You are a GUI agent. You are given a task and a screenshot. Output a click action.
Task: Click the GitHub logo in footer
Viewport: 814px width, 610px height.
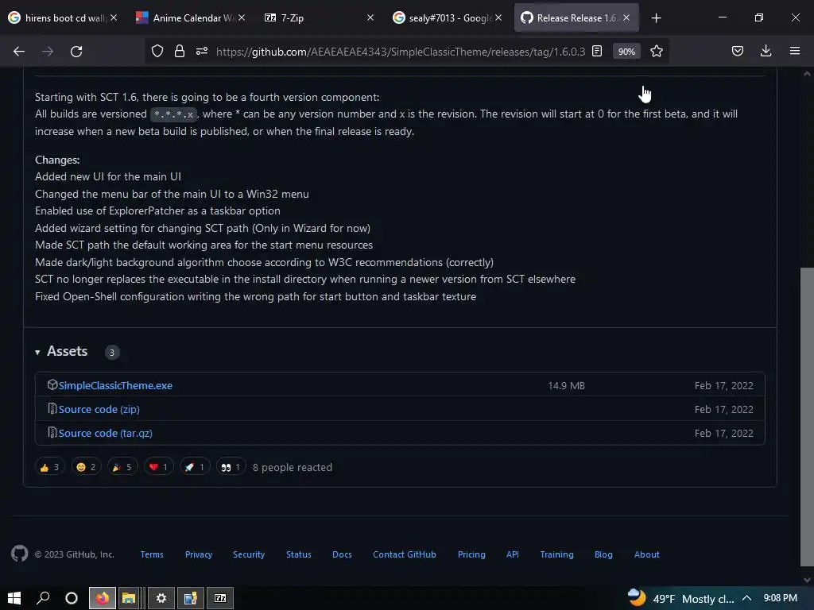[20, 554]
